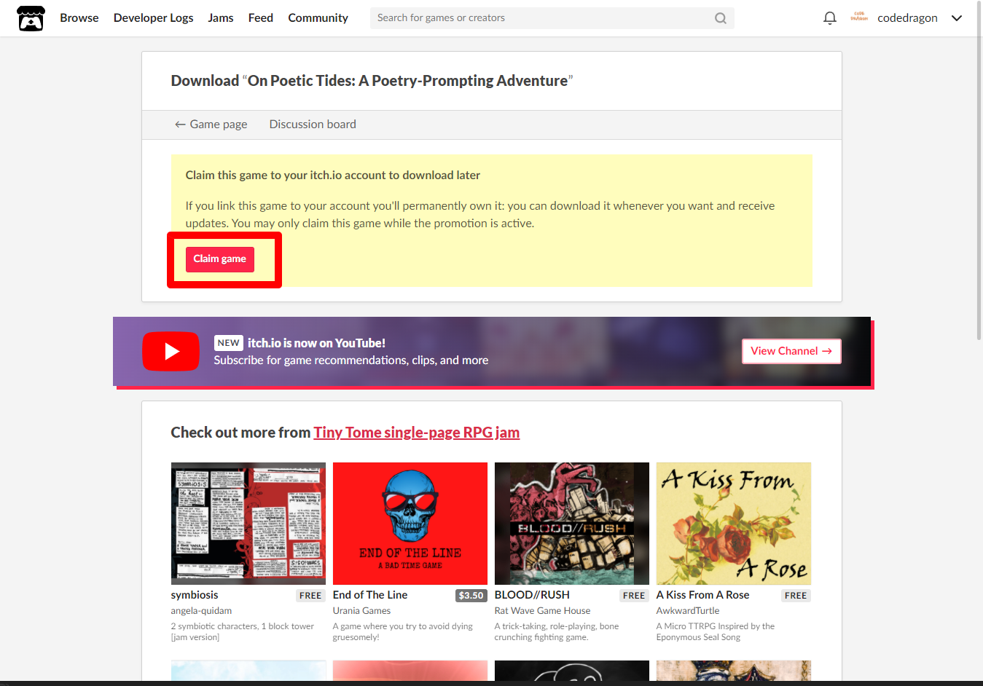Open the Community page
The image size is (983, 686).
[x=318, y=18]
